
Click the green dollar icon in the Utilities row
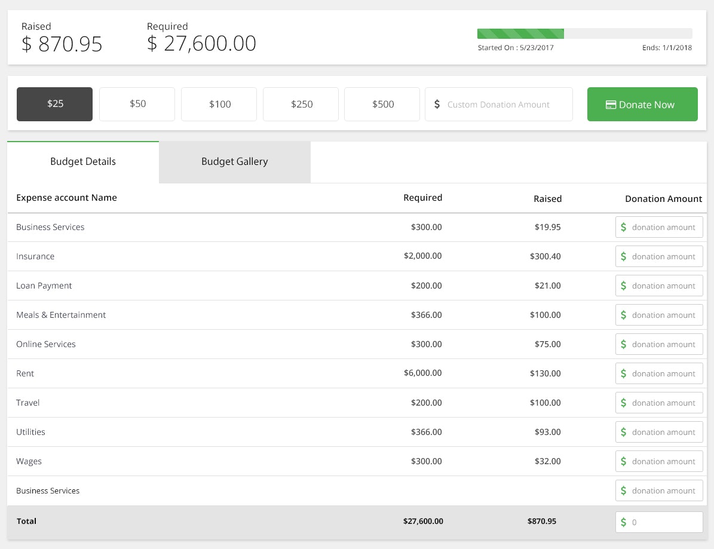tap(623, 431)
